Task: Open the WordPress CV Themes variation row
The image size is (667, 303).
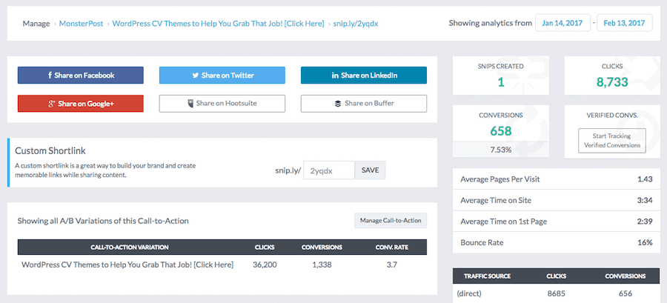Action: 127,264
